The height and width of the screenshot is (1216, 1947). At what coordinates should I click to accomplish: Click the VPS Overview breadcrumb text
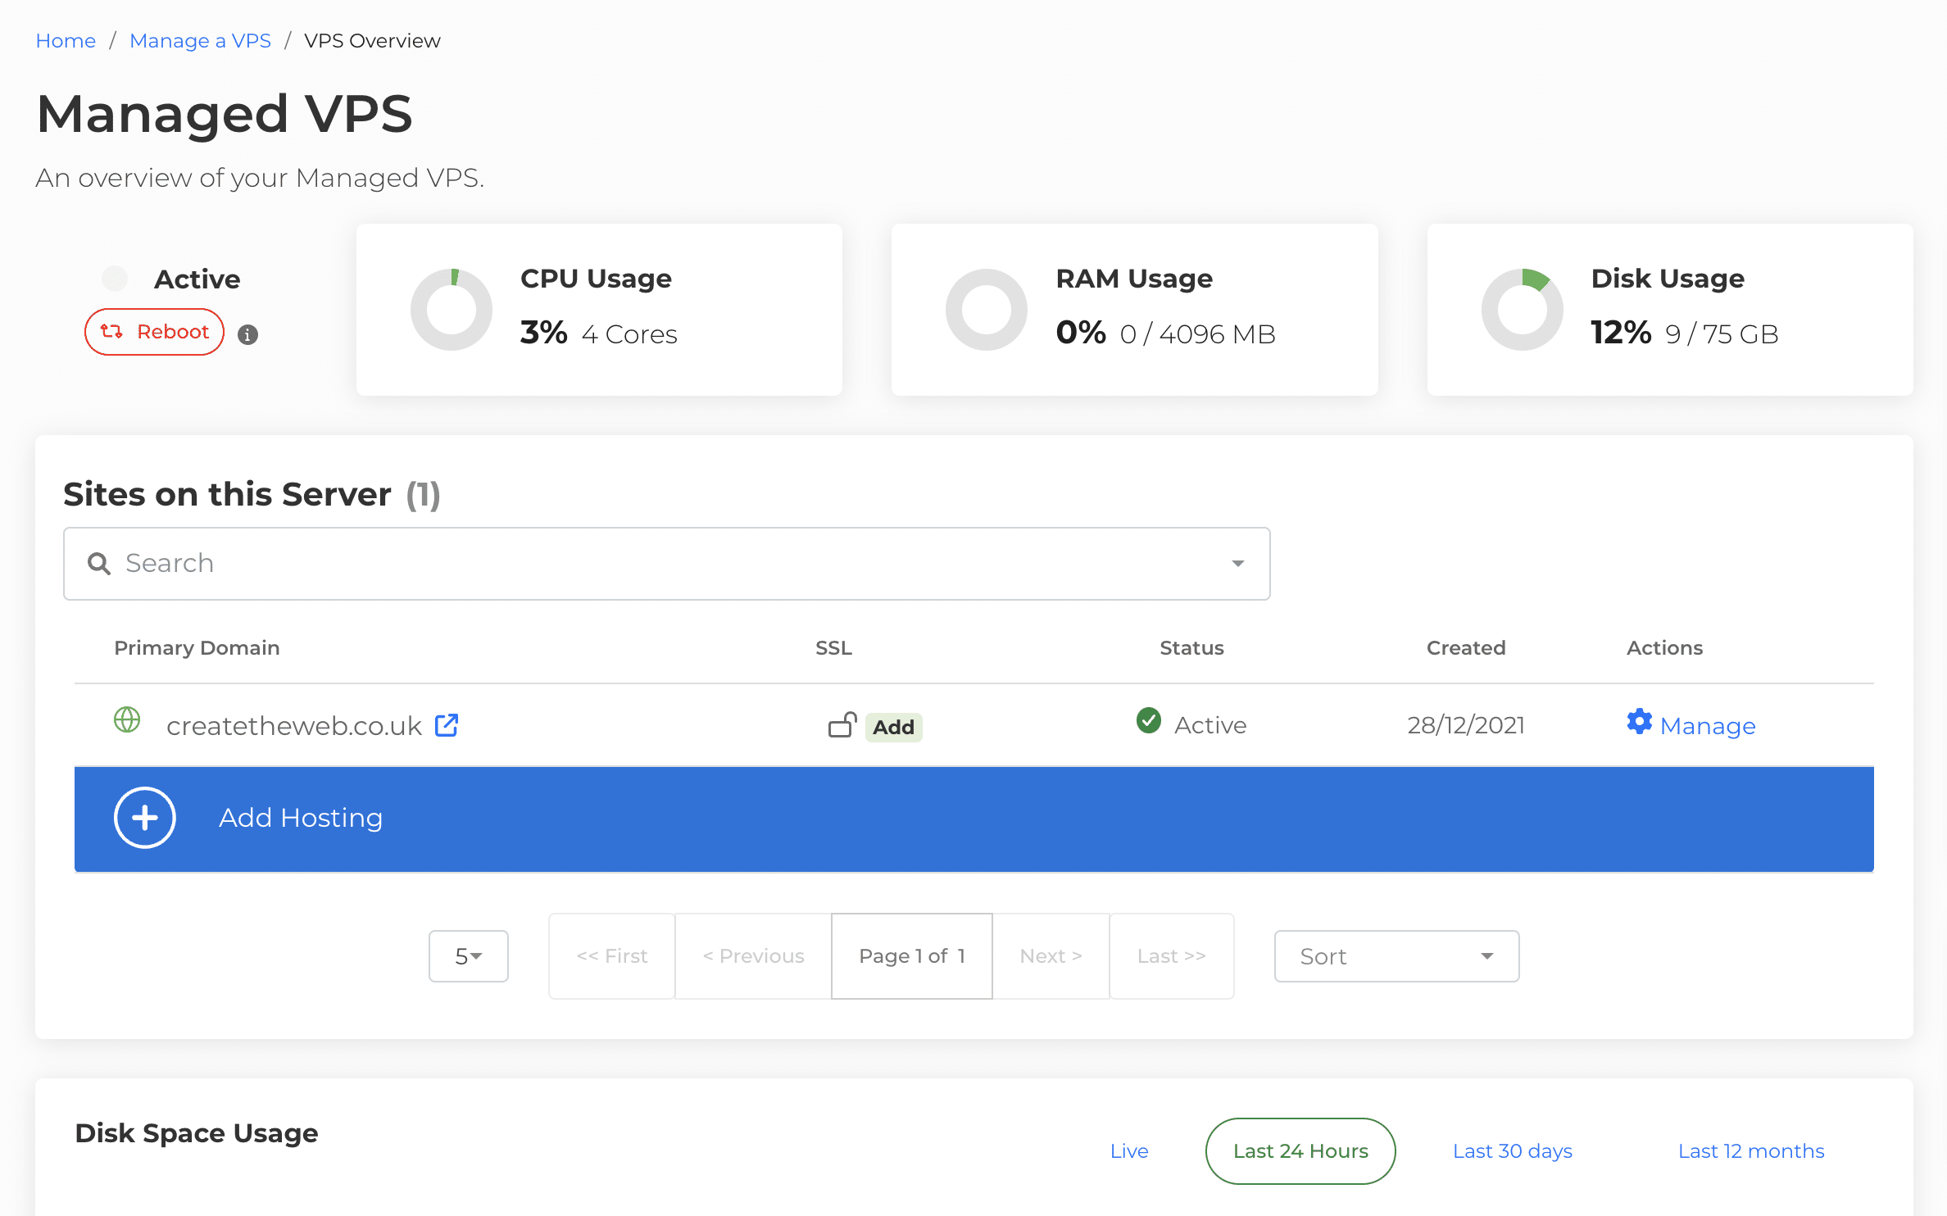(x=372, y=41)
